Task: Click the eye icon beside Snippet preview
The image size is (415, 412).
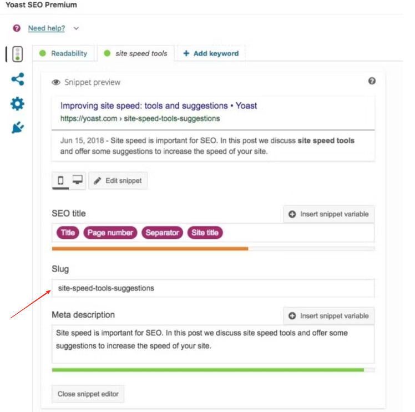Action: (56, 83)
